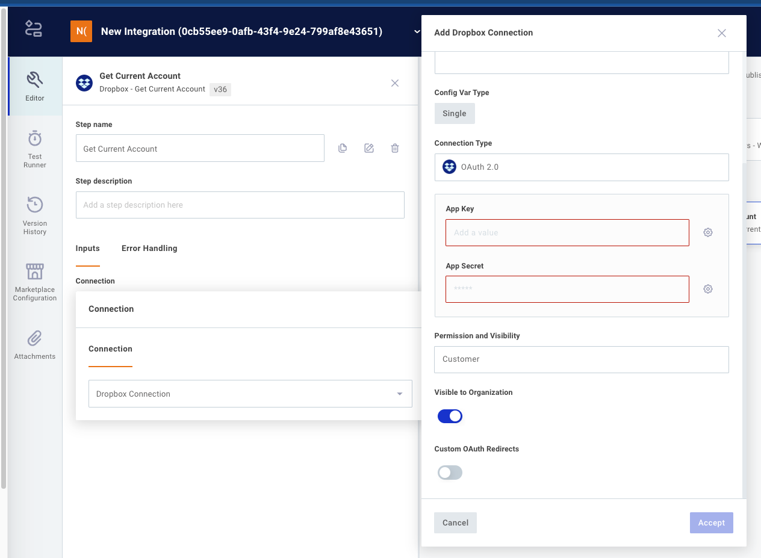The height and width of the screenshot is (558, 761).
Task: Switch to the Error Handling tab
Action: point(149,248)
